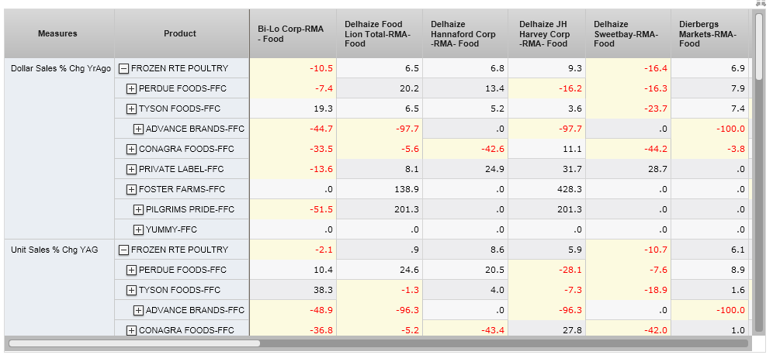The image size is (773, 355).
Task: Expand CONAGRA FOODS-FFC in Dollar Sales section
Action: point(131,149)
